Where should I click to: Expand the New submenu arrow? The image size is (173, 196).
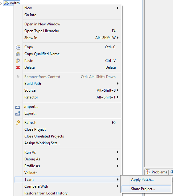(118, 8)
